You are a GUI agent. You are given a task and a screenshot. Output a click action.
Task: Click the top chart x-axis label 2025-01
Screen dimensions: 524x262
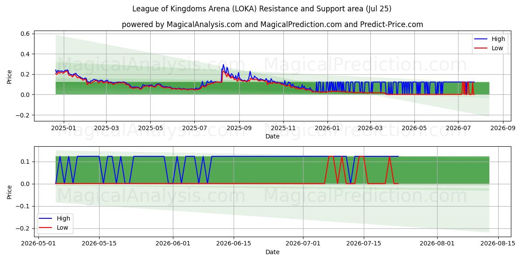[64, 128]
